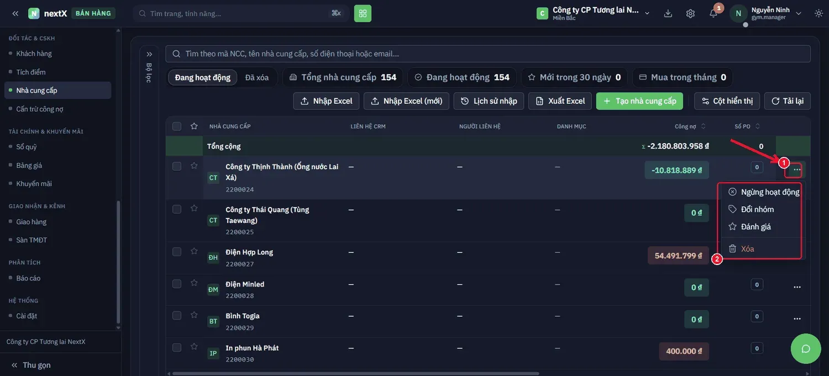
Task: Open settings gear in top bar
Action: click(x=690, y=13)
